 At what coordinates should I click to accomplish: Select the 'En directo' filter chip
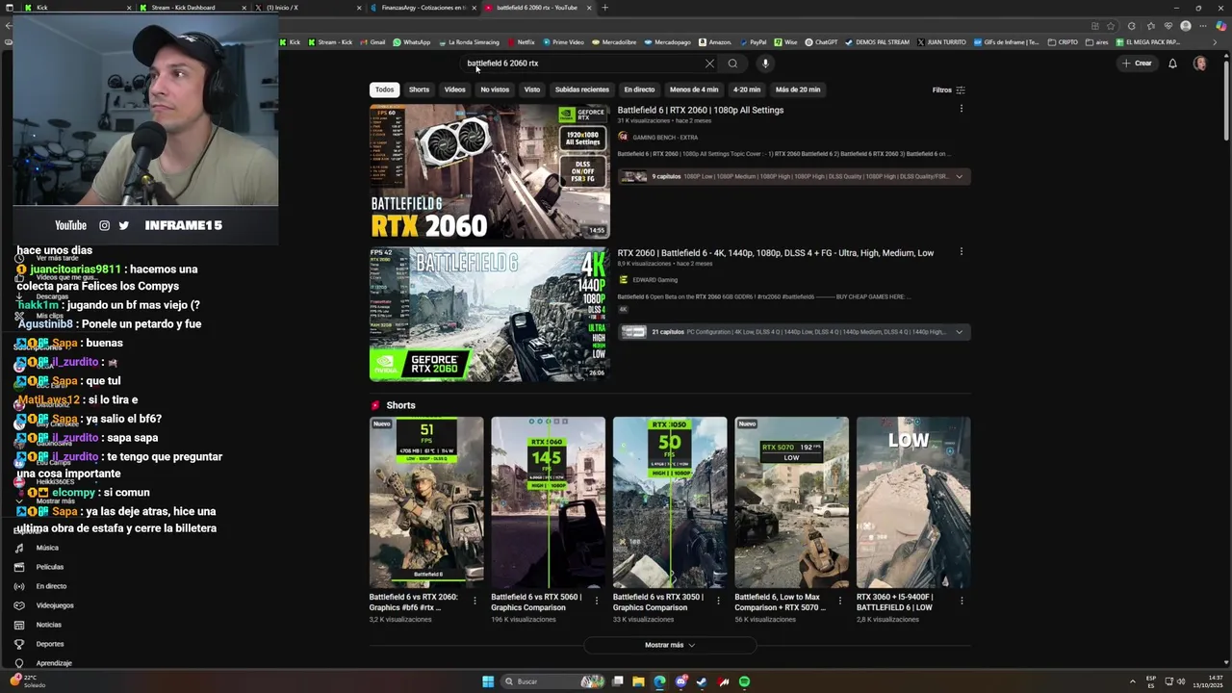click(x=639, y=90)
